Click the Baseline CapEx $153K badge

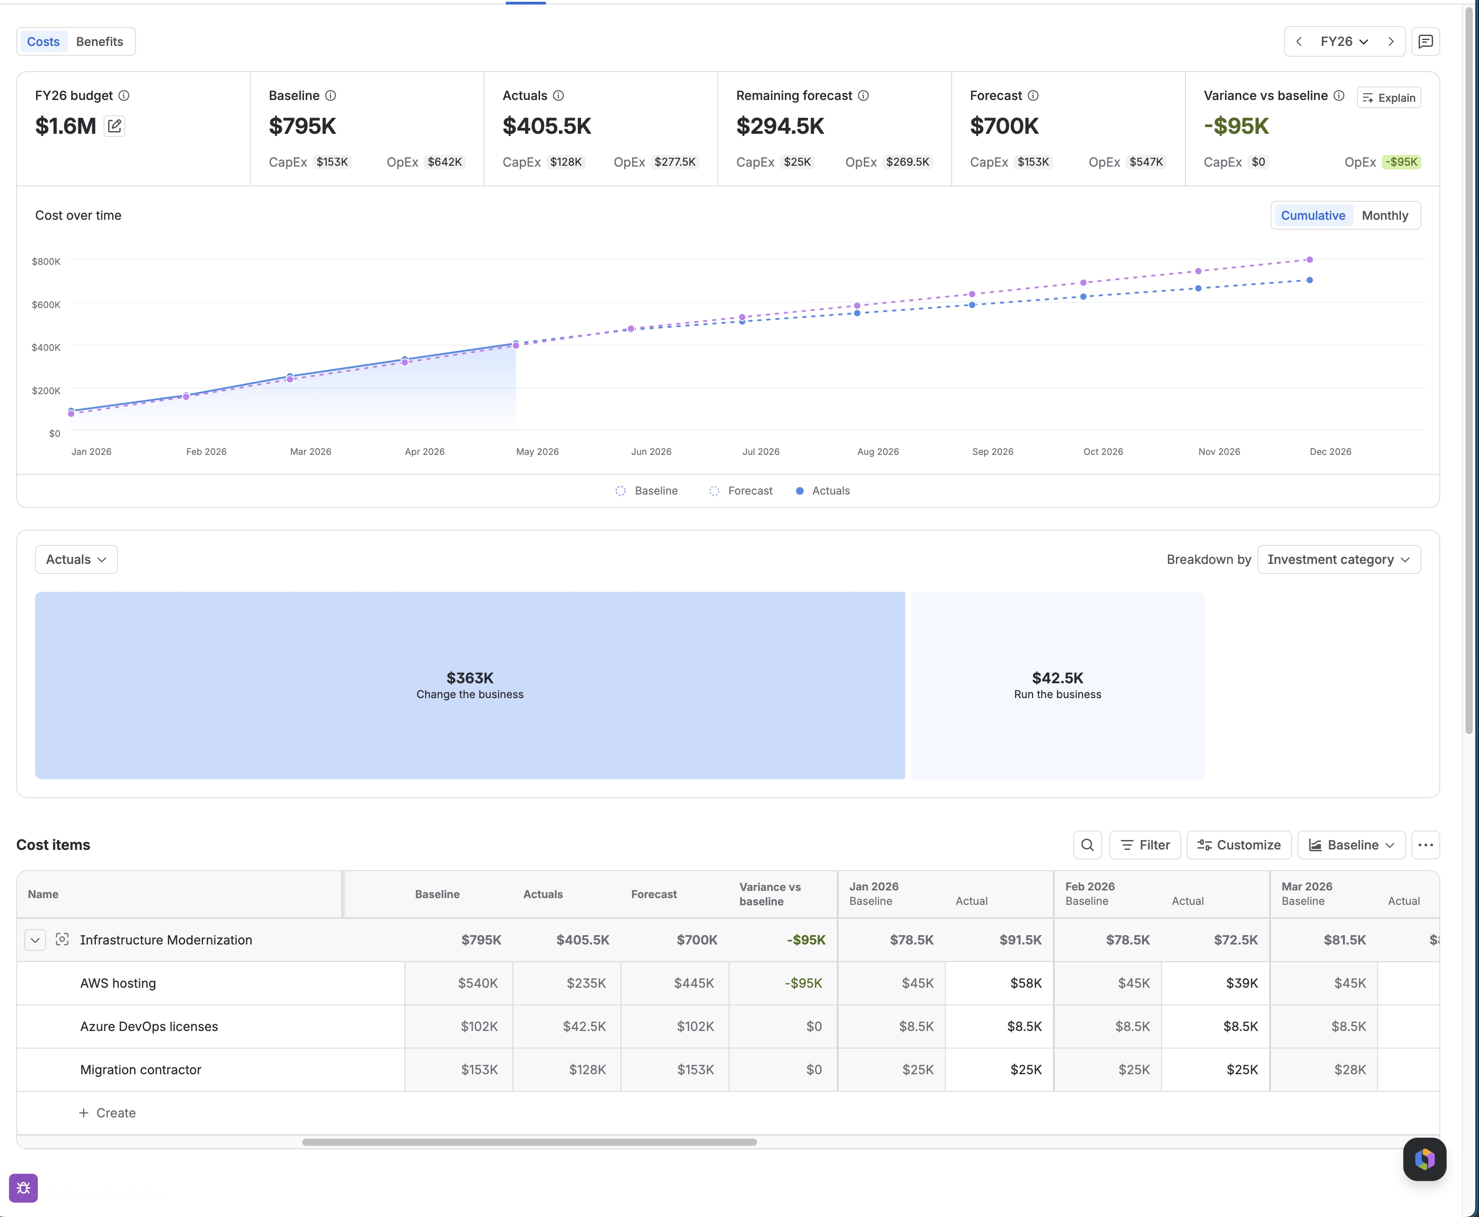click(x=331, y=162)
